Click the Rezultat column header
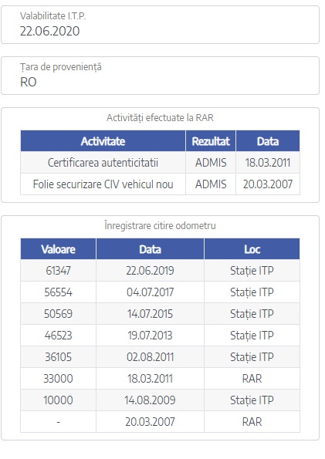Screen dimensions: 325x459 point(211,141)
